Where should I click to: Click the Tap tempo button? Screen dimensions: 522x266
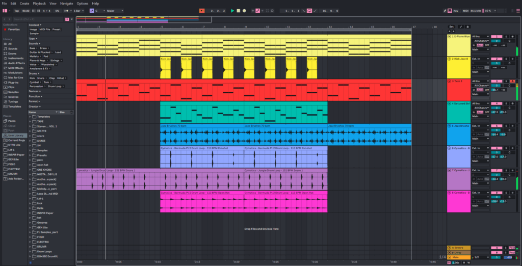click(x=17, y=10)
